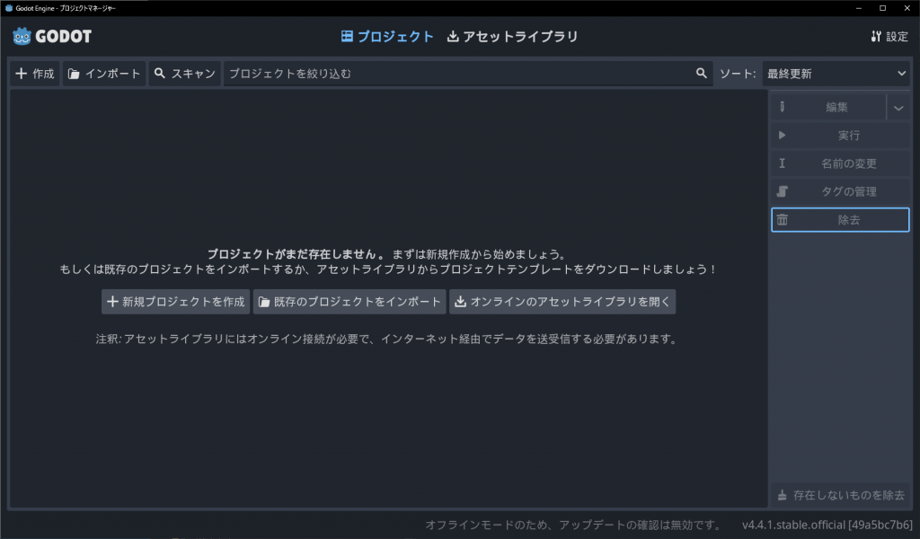This screenshot has height=539, width=920.
Task: Click the タグの管理 manage tags button
Action: tap(839, 192)
